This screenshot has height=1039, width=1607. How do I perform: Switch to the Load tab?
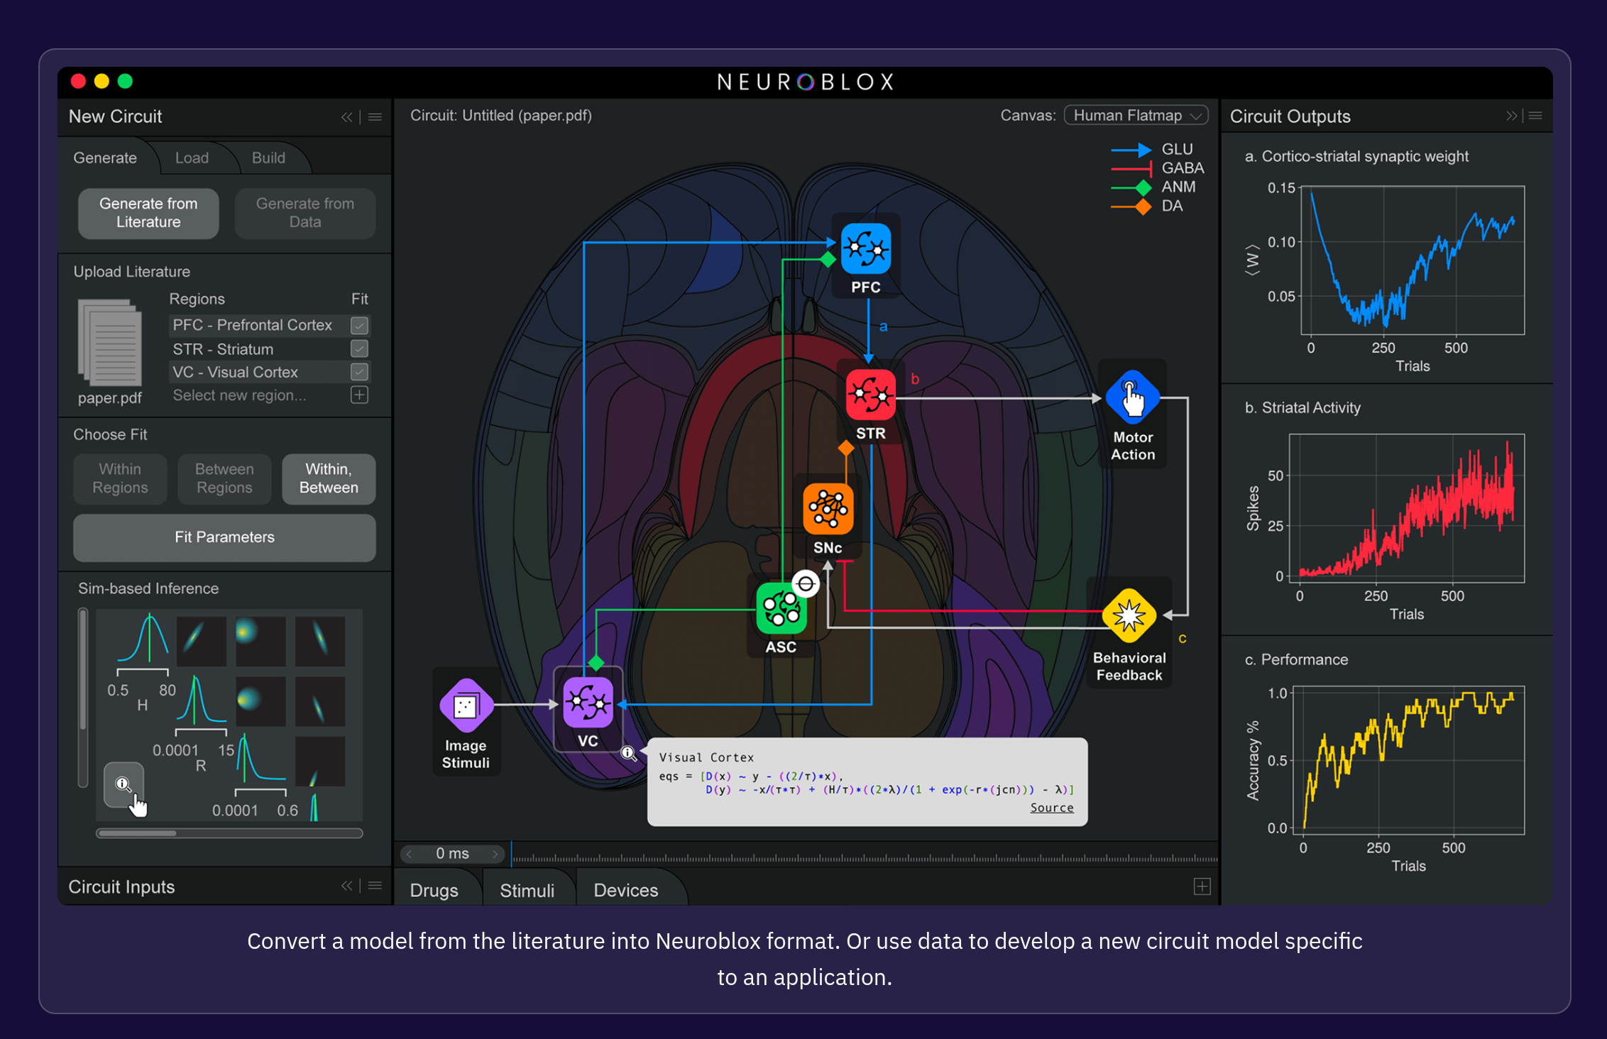pyautogui.click(x=192, y=158)
